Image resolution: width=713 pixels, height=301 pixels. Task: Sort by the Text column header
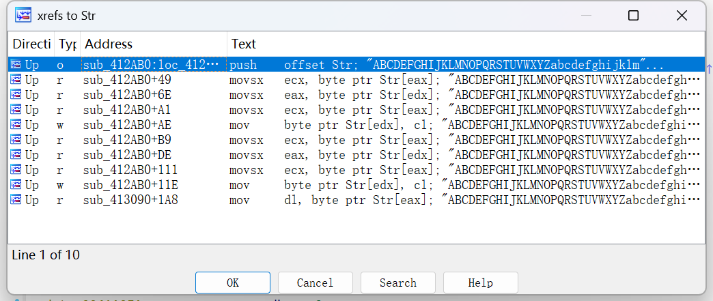466,44
